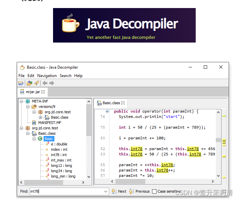This screenshot has width=238, height=199.
Task: Close the mrjar.jar tab
Action: (x=43, y=92)
